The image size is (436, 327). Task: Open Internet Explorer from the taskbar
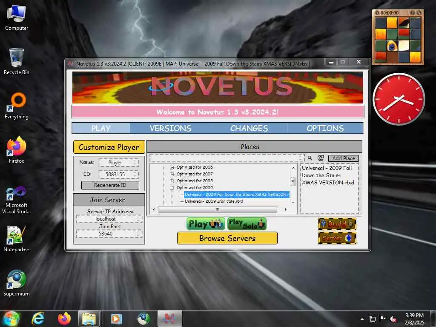tap(38, 318)
